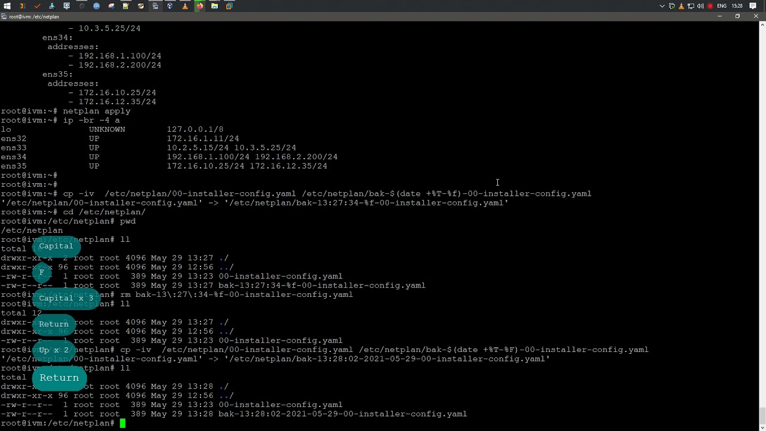Screen dimensions: 766x431
Task: Click 'total 12' output line
Action: [22, 313]
